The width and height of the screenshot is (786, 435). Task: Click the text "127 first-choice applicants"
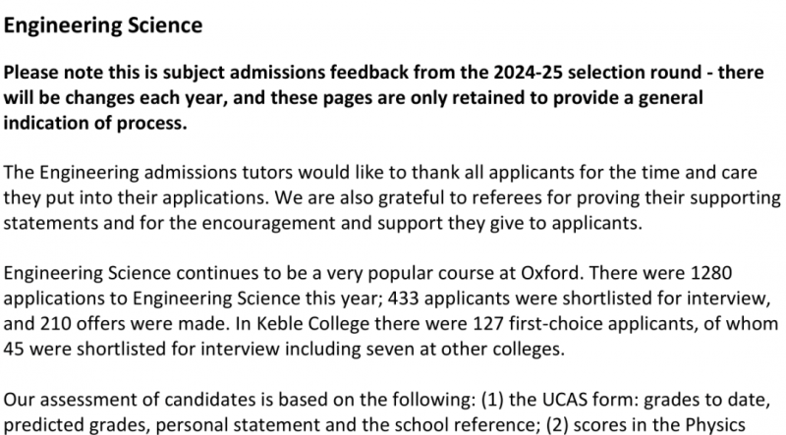point(586,323)
